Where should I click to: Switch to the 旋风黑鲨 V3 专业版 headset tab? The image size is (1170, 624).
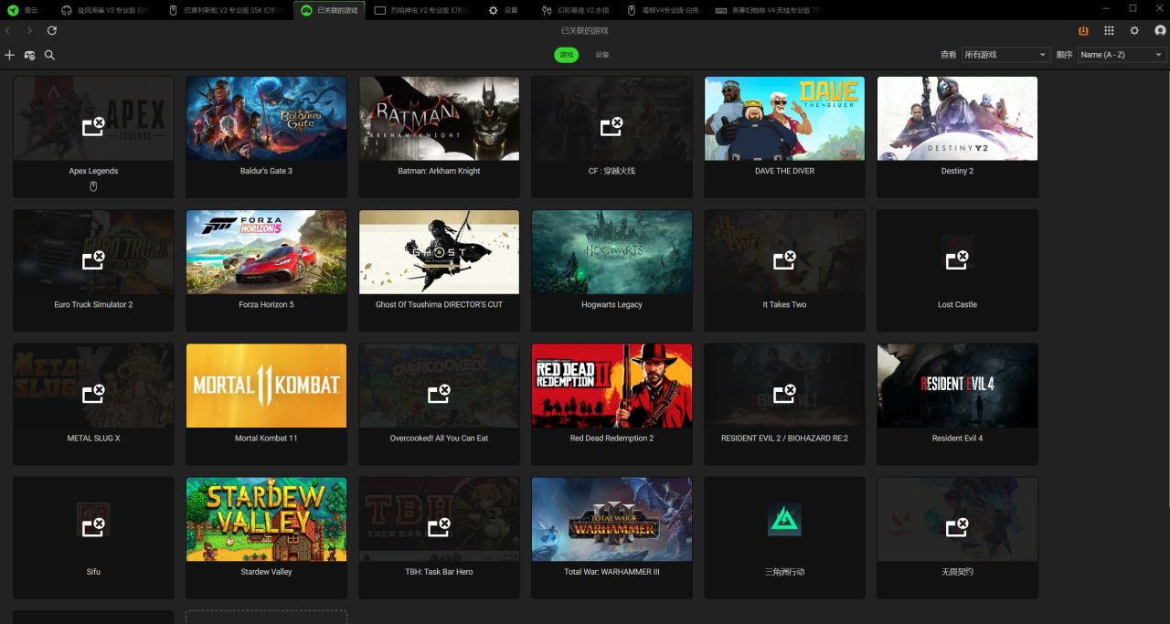[106, 9]
